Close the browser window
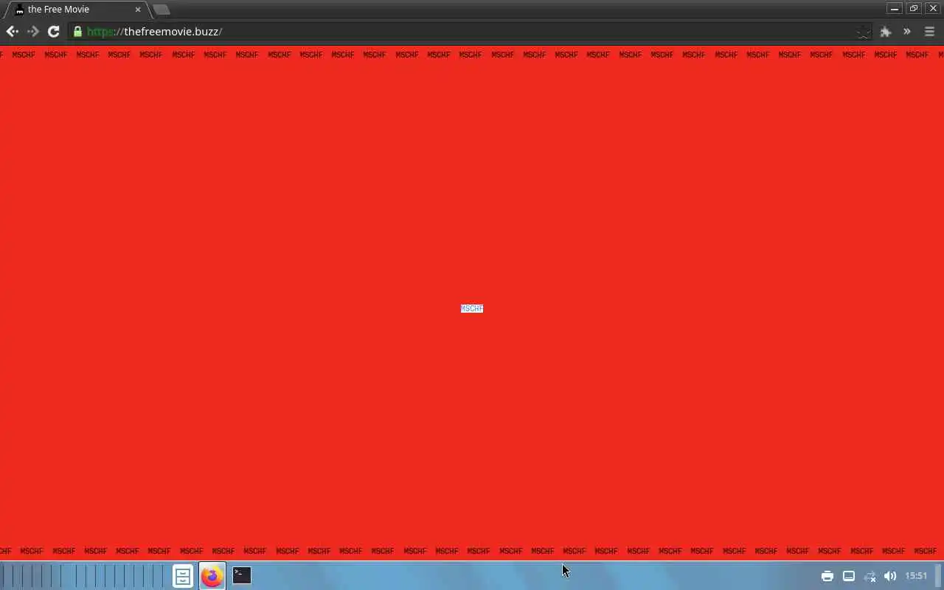Viewport: 944px width, 590px height. pos(933,9)
